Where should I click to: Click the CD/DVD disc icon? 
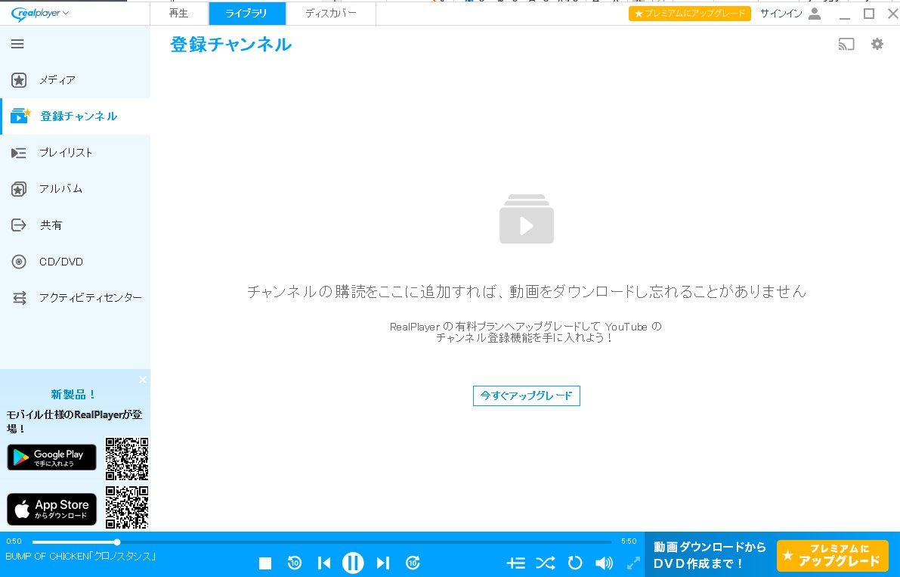click(19, 262)
